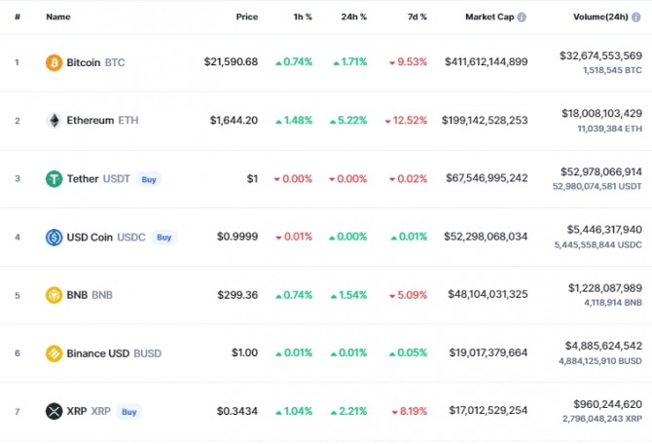
Task: Click USD Coin price $0.9999
Action: click(x=237, y=237)
